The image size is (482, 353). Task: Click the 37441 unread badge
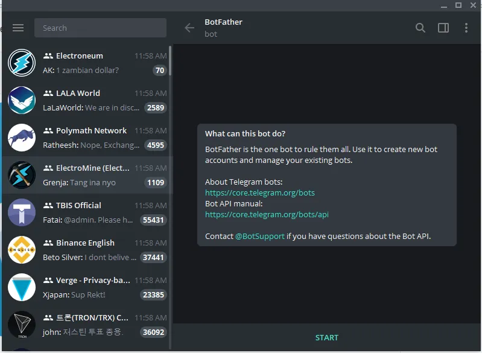point(153,258)
